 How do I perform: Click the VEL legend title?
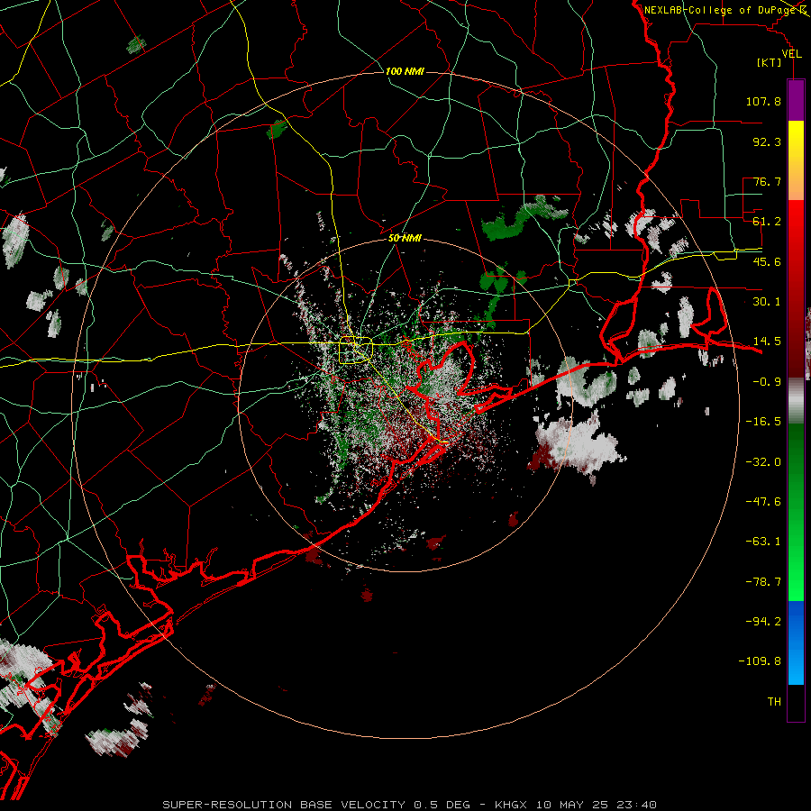click(x=791, y=54)
